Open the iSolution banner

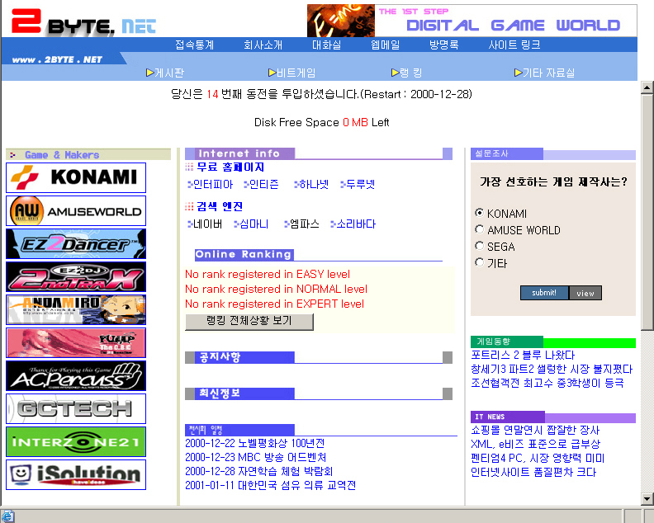coord(76,474)
